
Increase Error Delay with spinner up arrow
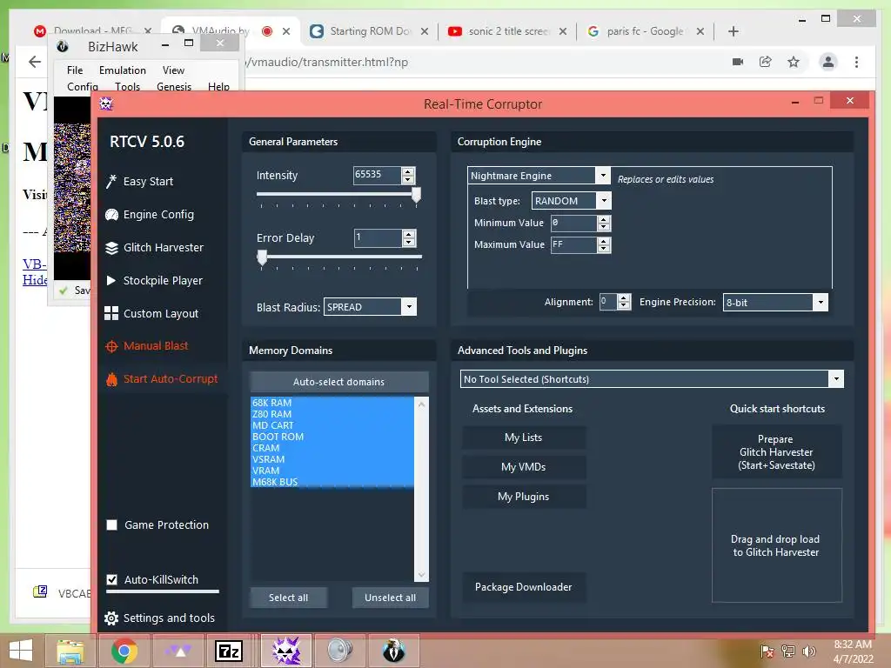(409, 234)
